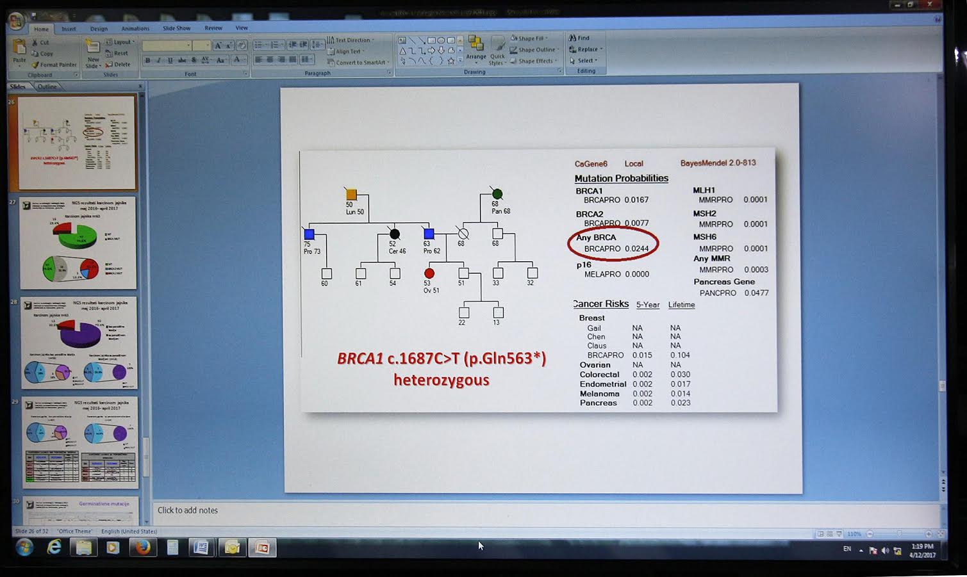Activate Format Painter
This screenshot has height=577, width=967.
click(54, 65)
